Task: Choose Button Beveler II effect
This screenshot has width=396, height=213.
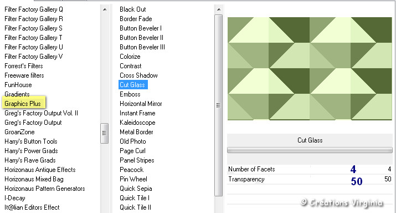Action: [x=141, y=38]
